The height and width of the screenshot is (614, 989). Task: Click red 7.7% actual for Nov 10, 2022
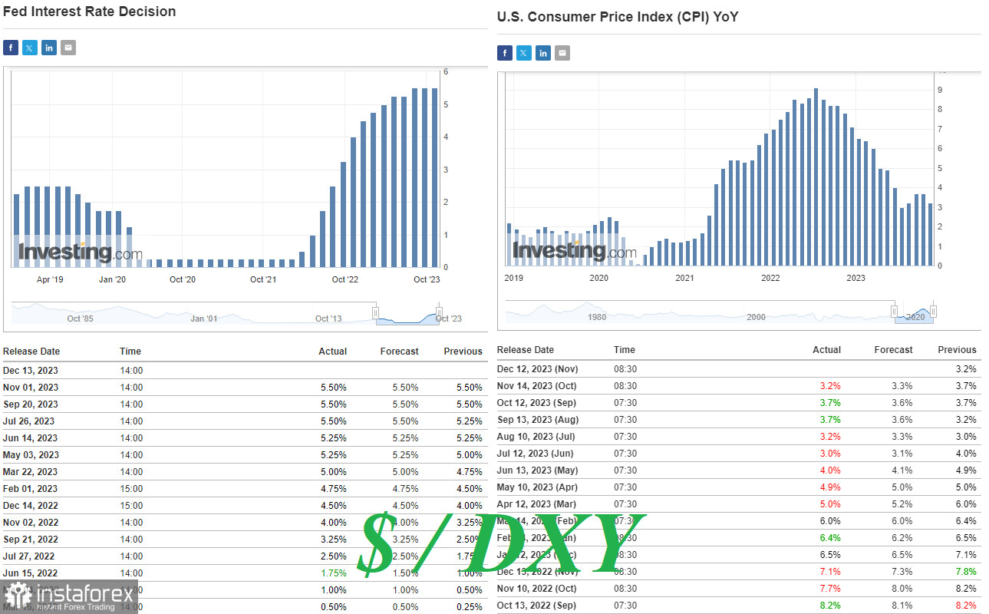831,589
